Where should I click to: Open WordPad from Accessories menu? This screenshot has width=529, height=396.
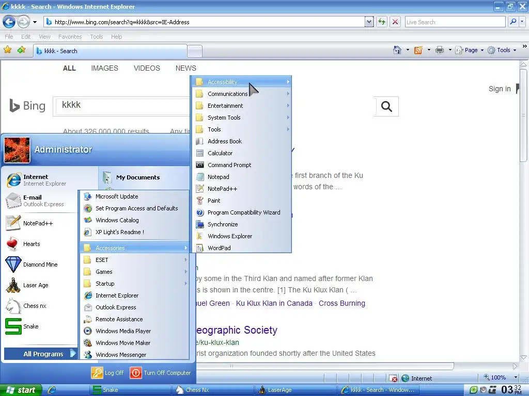tap(241, 248)
